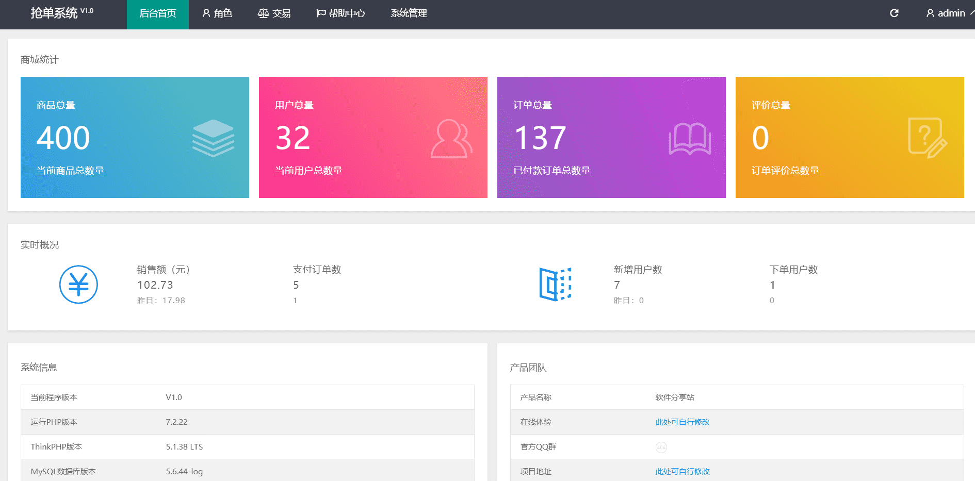Select the 订单总量 count of 137
Screen dimensions: 975x481
tap(540, 138)
